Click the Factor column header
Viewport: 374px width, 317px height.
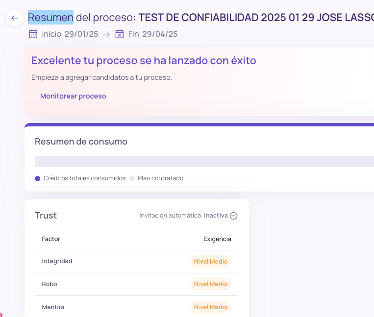tap(51, 239)
